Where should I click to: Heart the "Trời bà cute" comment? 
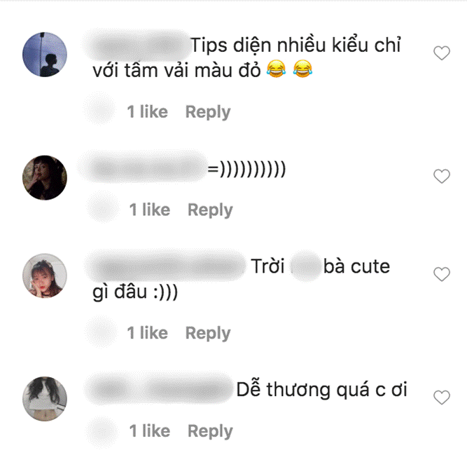coord(441,274)
